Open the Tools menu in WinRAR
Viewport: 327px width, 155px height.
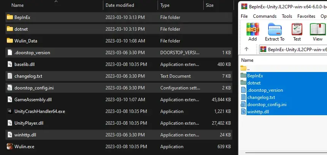tap(287, 16)
